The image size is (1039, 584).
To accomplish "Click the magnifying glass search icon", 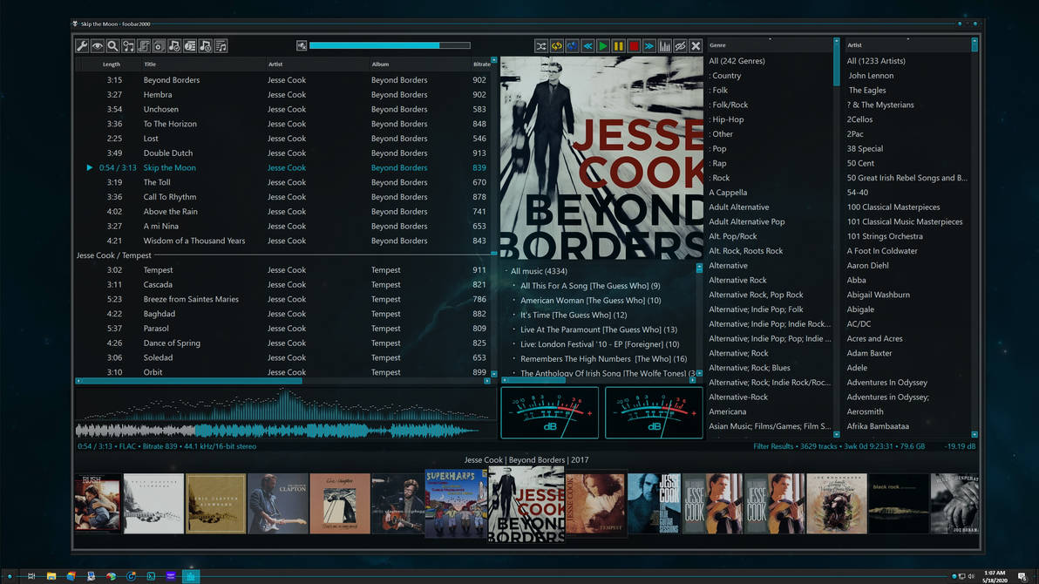I will (x=112, y=46).
